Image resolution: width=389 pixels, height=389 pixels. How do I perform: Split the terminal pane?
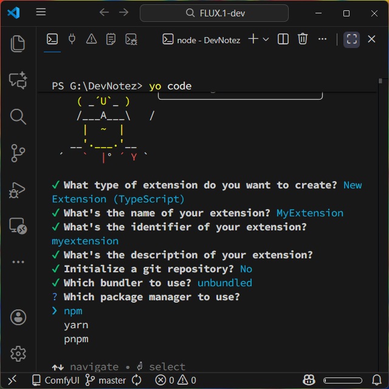point(283,40)
